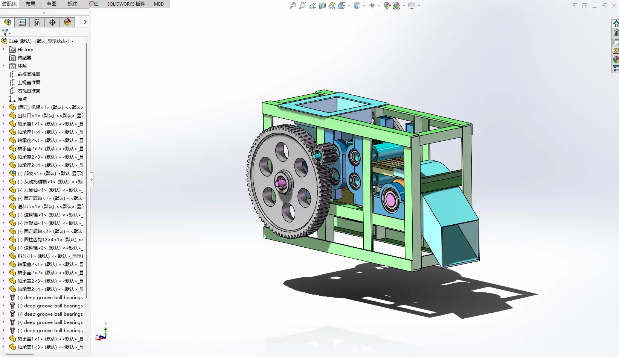Screen dimensions: 619x357
Task: Select the Zoom to Area tool
Action: pyautogui.click(x=302, y=6)
